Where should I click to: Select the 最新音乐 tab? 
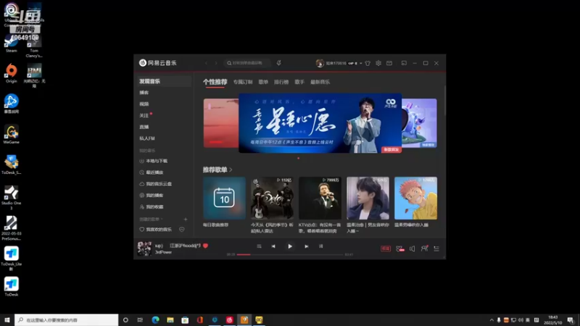(320, 82)
